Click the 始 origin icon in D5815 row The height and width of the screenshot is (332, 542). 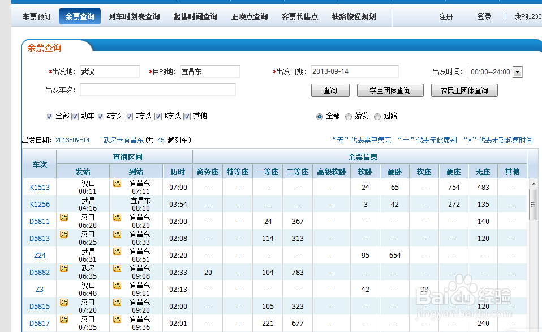pos(64,302)
